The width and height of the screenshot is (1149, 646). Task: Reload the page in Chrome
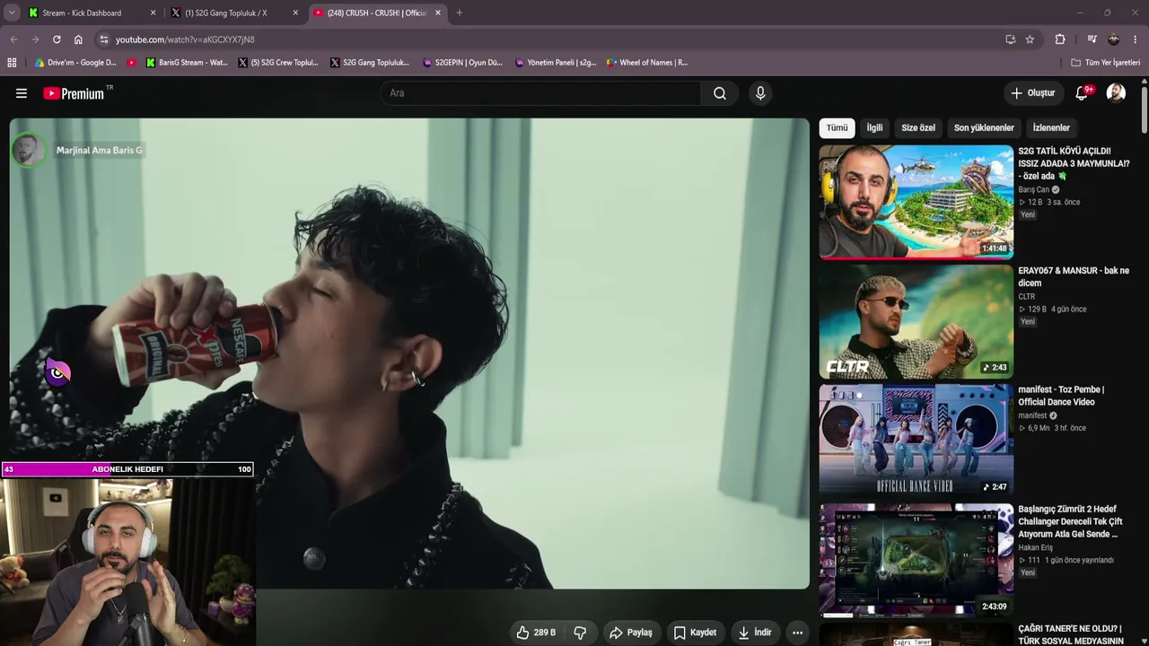click(57, 39)
